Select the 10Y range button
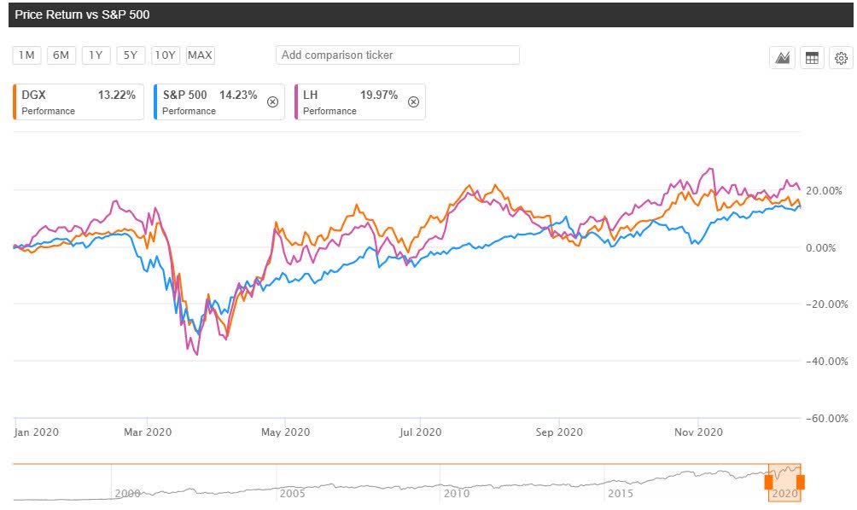This screenshot has width=857, height=510. 166,55
